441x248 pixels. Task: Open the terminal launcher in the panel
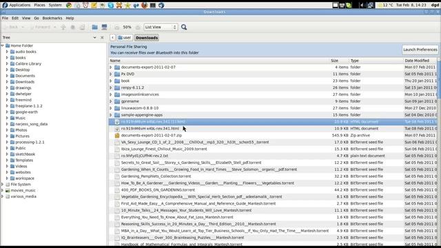tap(153, 5)
